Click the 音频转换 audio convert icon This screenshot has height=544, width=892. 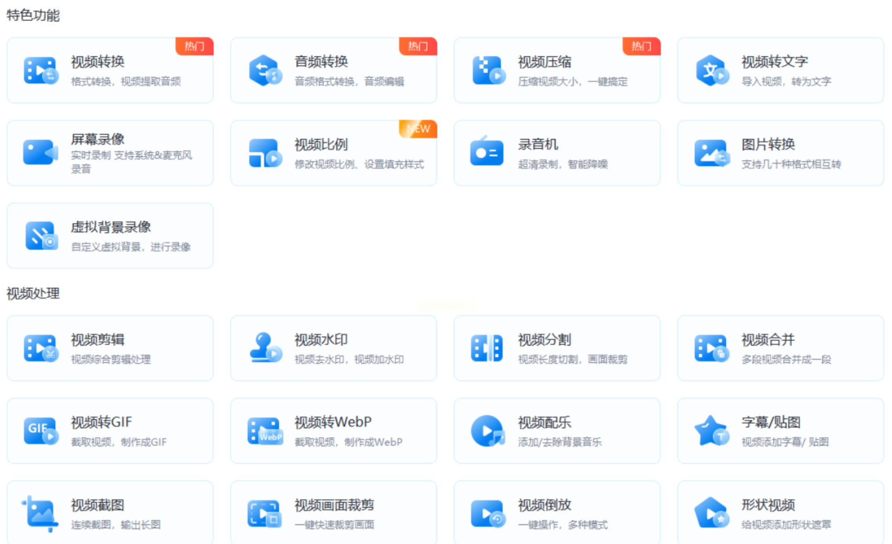click(x=264, y=70)
